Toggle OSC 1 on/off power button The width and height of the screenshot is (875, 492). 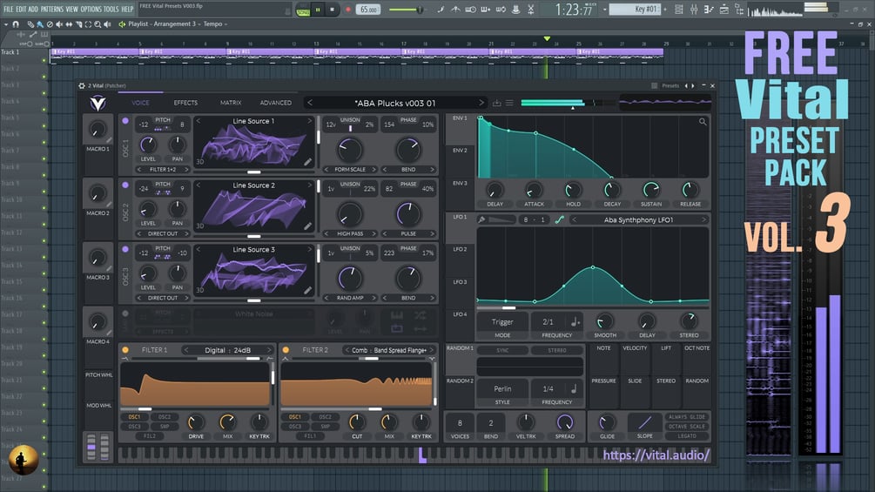point(125,121)
